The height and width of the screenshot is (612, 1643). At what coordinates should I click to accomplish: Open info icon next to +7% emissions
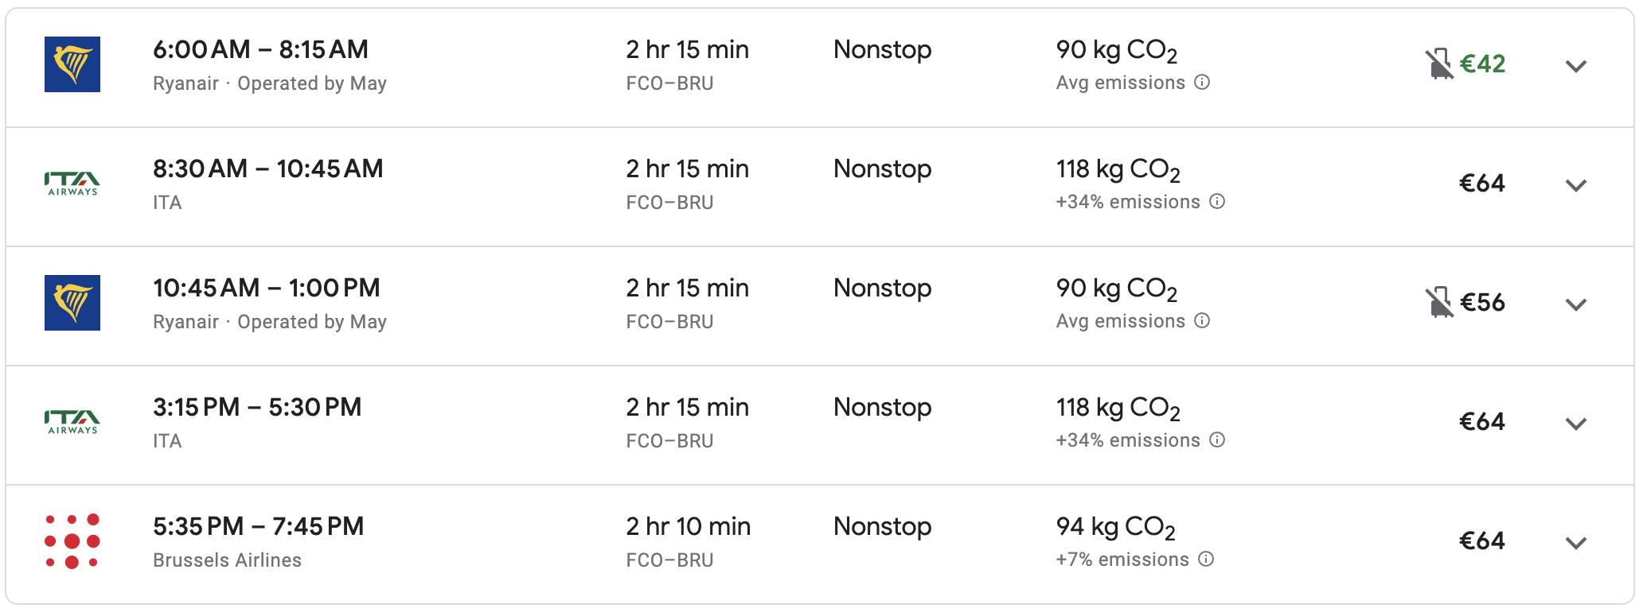(x=1206, y=560)
